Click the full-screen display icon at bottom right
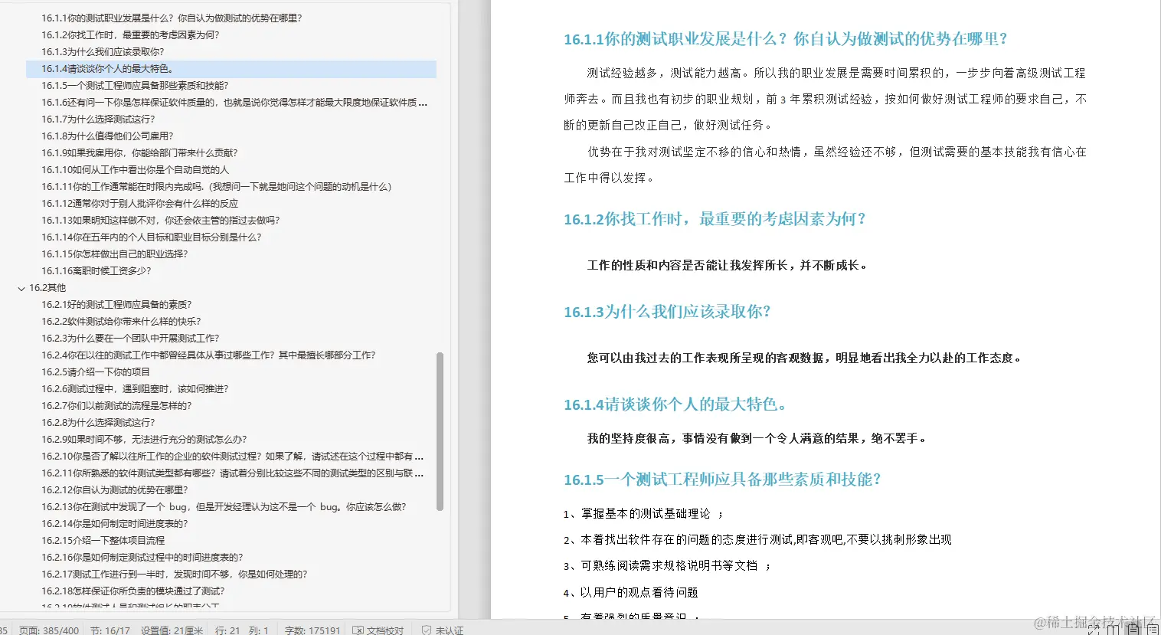Image resolution: width=1161 pixels, height=635 pixels. [x=1093, y=630]
